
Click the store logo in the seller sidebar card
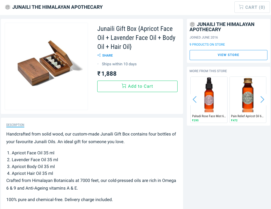(x=192, y=24)
